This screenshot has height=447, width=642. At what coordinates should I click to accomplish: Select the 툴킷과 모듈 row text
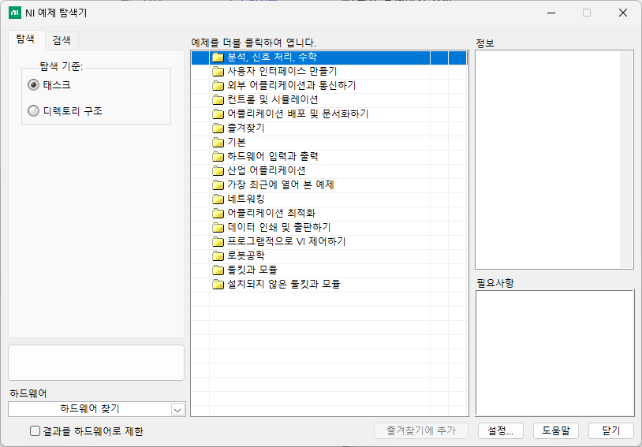[252, 270]
